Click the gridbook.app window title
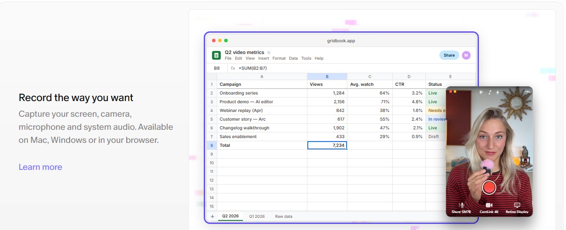The image size is (566, 230). point(341,41)
